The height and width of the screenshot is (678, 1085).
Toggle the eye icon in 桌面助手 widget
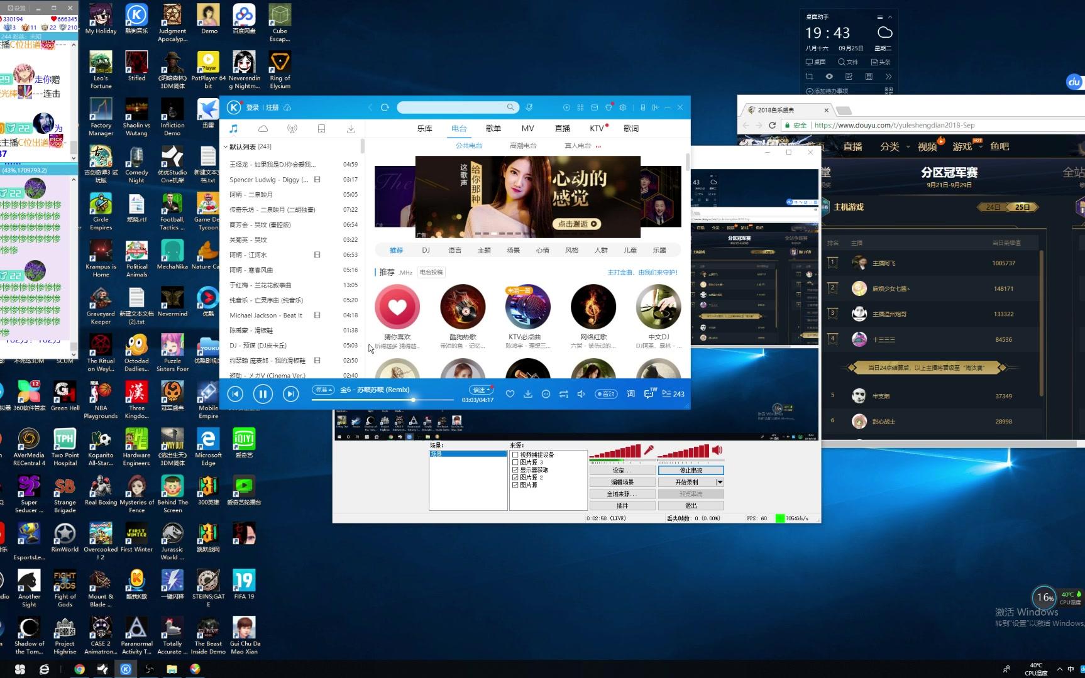(x=829, y=77)
